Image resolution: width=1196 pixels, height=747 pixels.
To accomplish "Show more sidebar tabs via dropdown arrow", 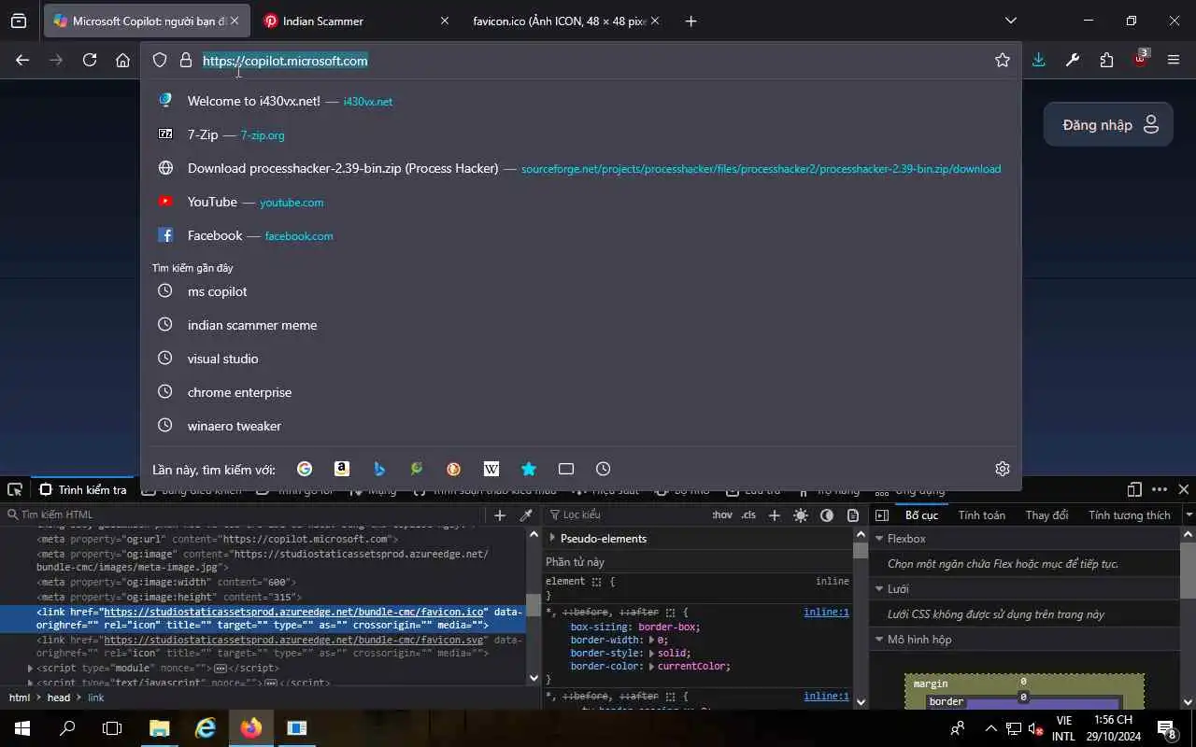I will click(x=1189, y=514).
